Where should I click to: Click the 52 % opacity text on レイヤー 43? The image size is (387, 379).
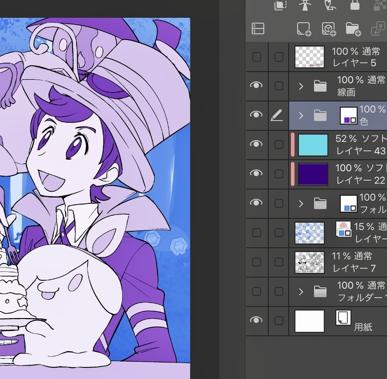(x=346, y=138)
